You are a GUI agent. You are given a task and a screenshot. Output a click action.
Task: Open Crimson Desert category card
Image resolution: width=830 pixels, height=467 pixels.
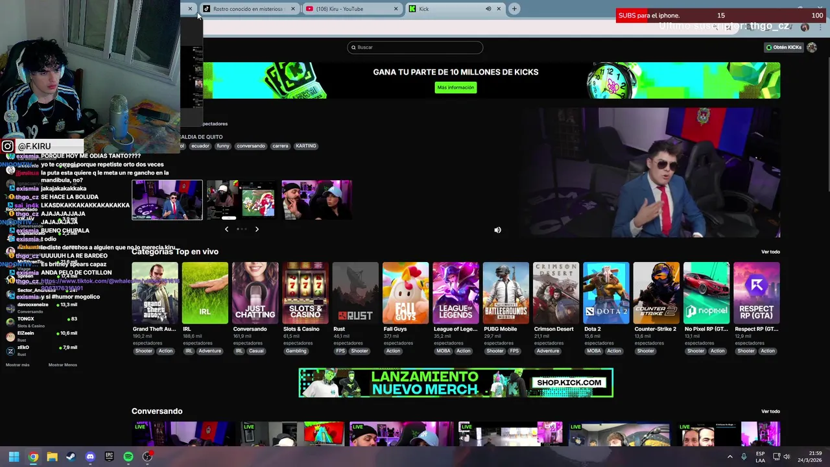[x=556, y=294]
